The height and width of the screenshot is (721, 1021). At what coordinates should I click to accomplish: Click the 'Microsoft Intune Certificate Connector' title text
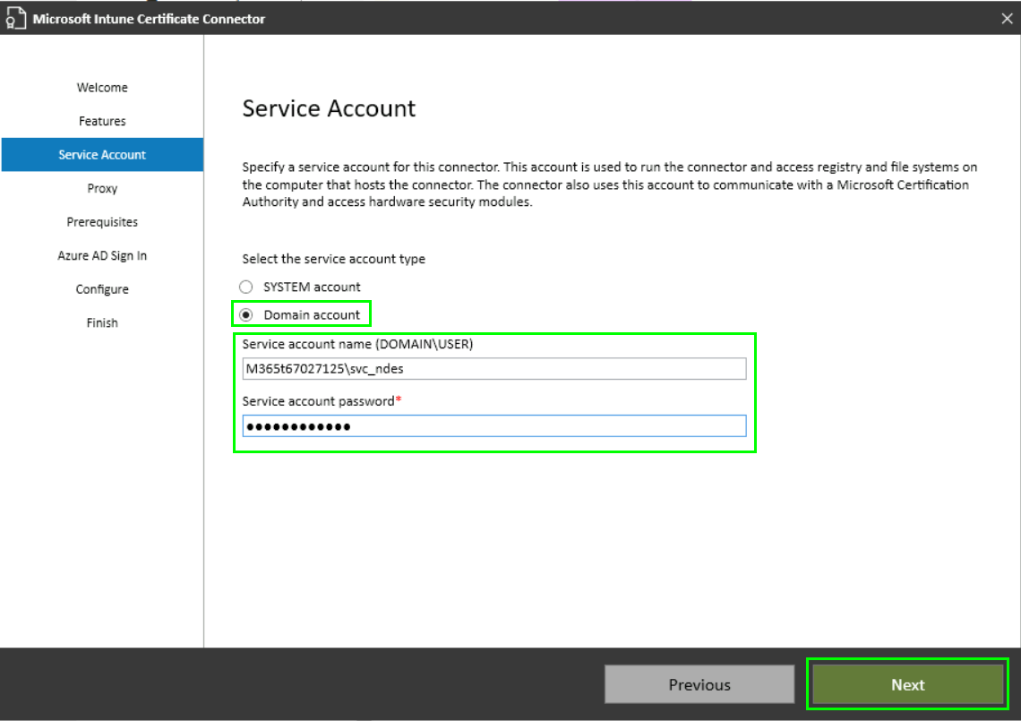(x=149, y=19)
